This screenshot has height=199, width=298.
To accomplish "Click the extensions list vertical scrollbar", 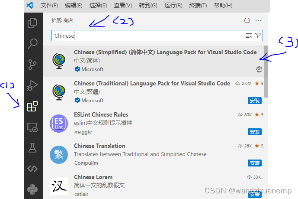I will click(x=266, y=72).
